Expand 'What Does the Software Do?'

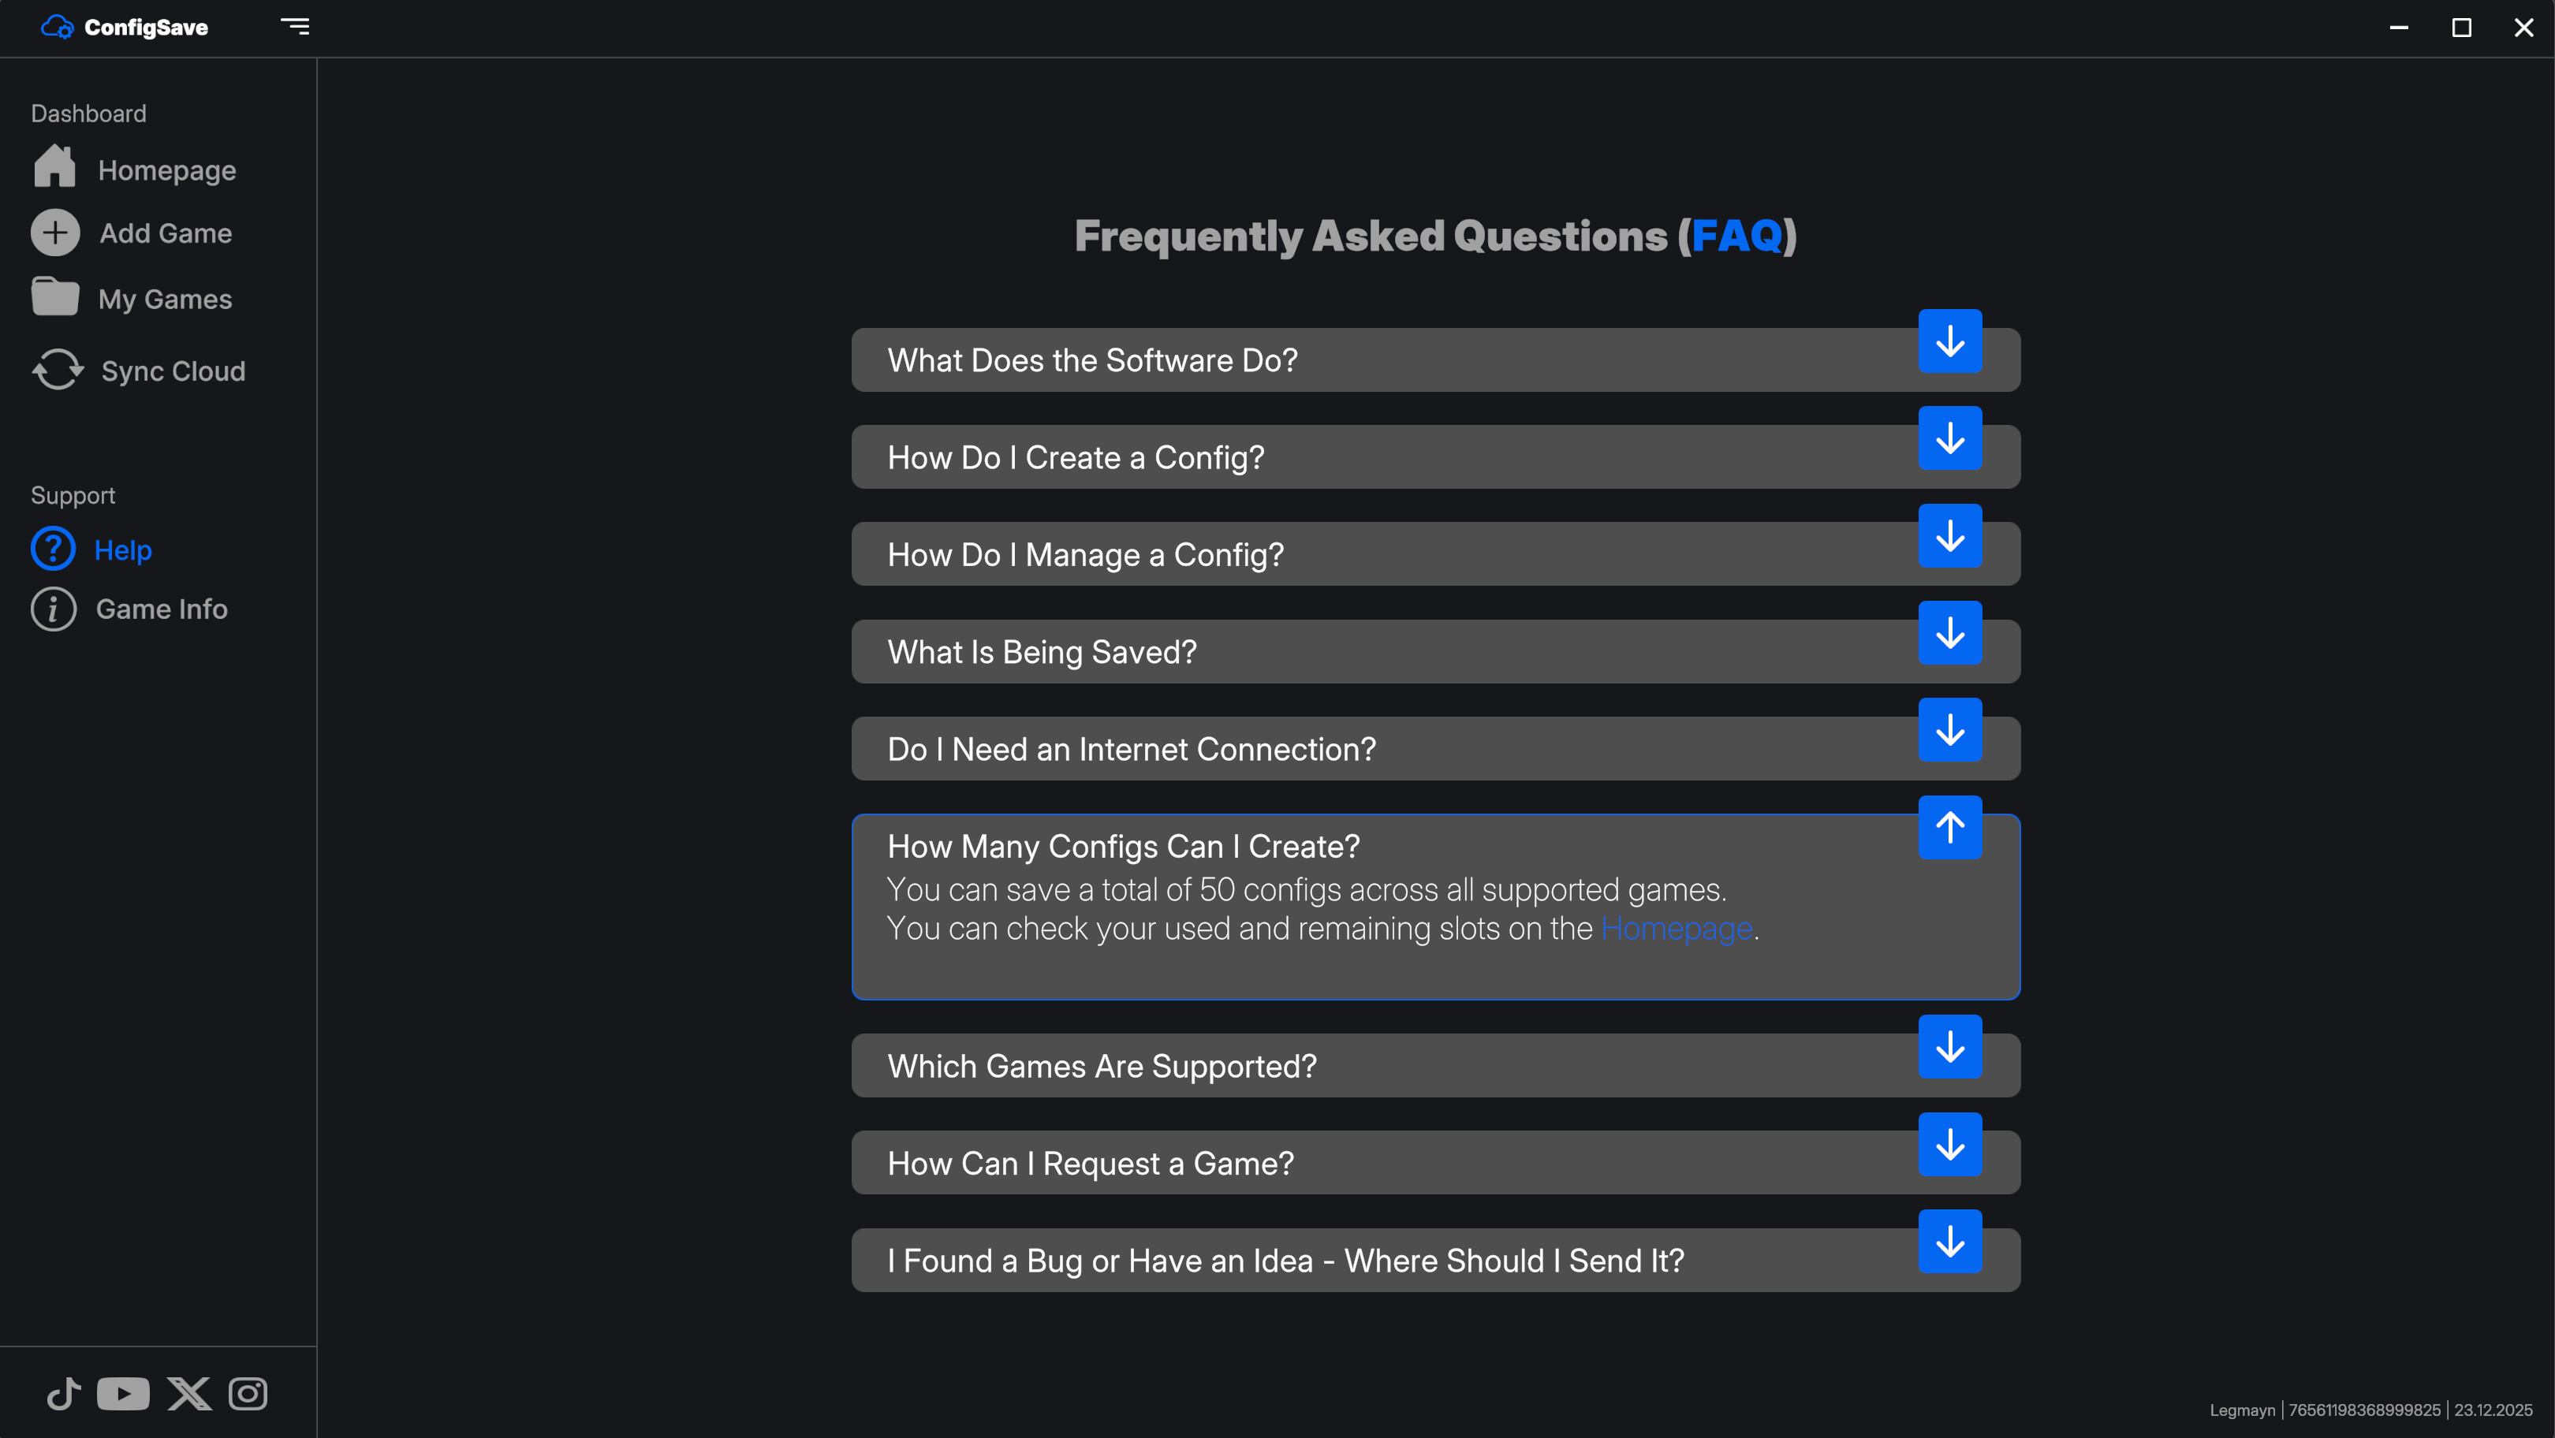pos(1951,342)
